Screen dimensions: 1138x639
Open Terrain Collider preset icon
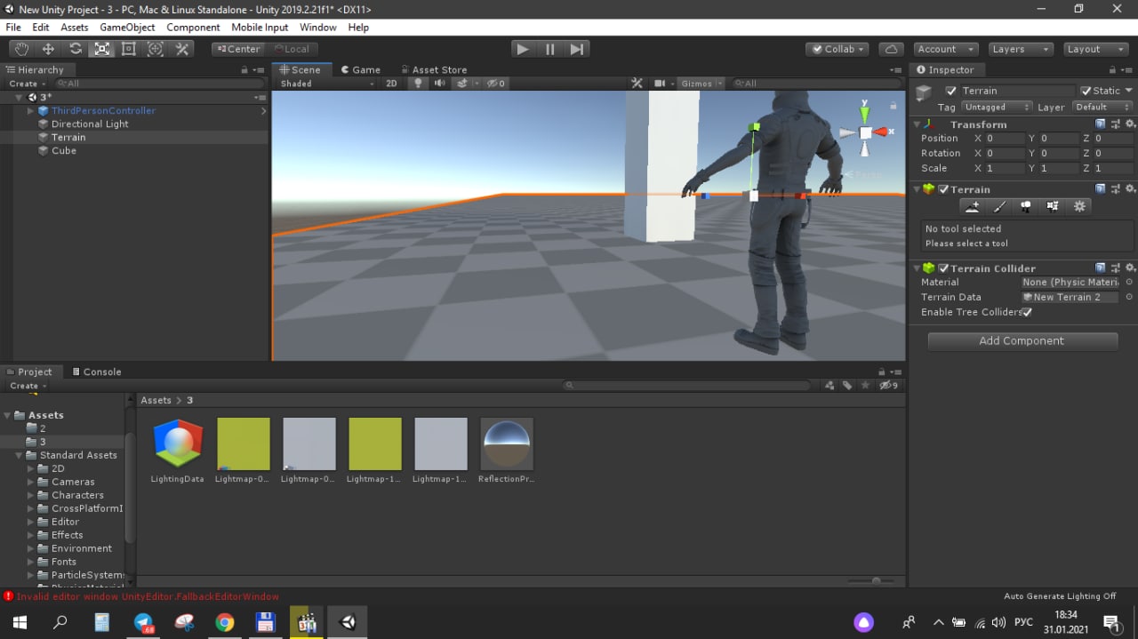[x=1115, y=268]
